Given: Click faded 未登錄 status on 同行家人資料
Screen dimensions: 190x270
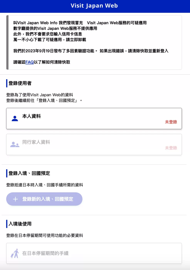Looking at the screenshot, I should click(x=171, y=148).
